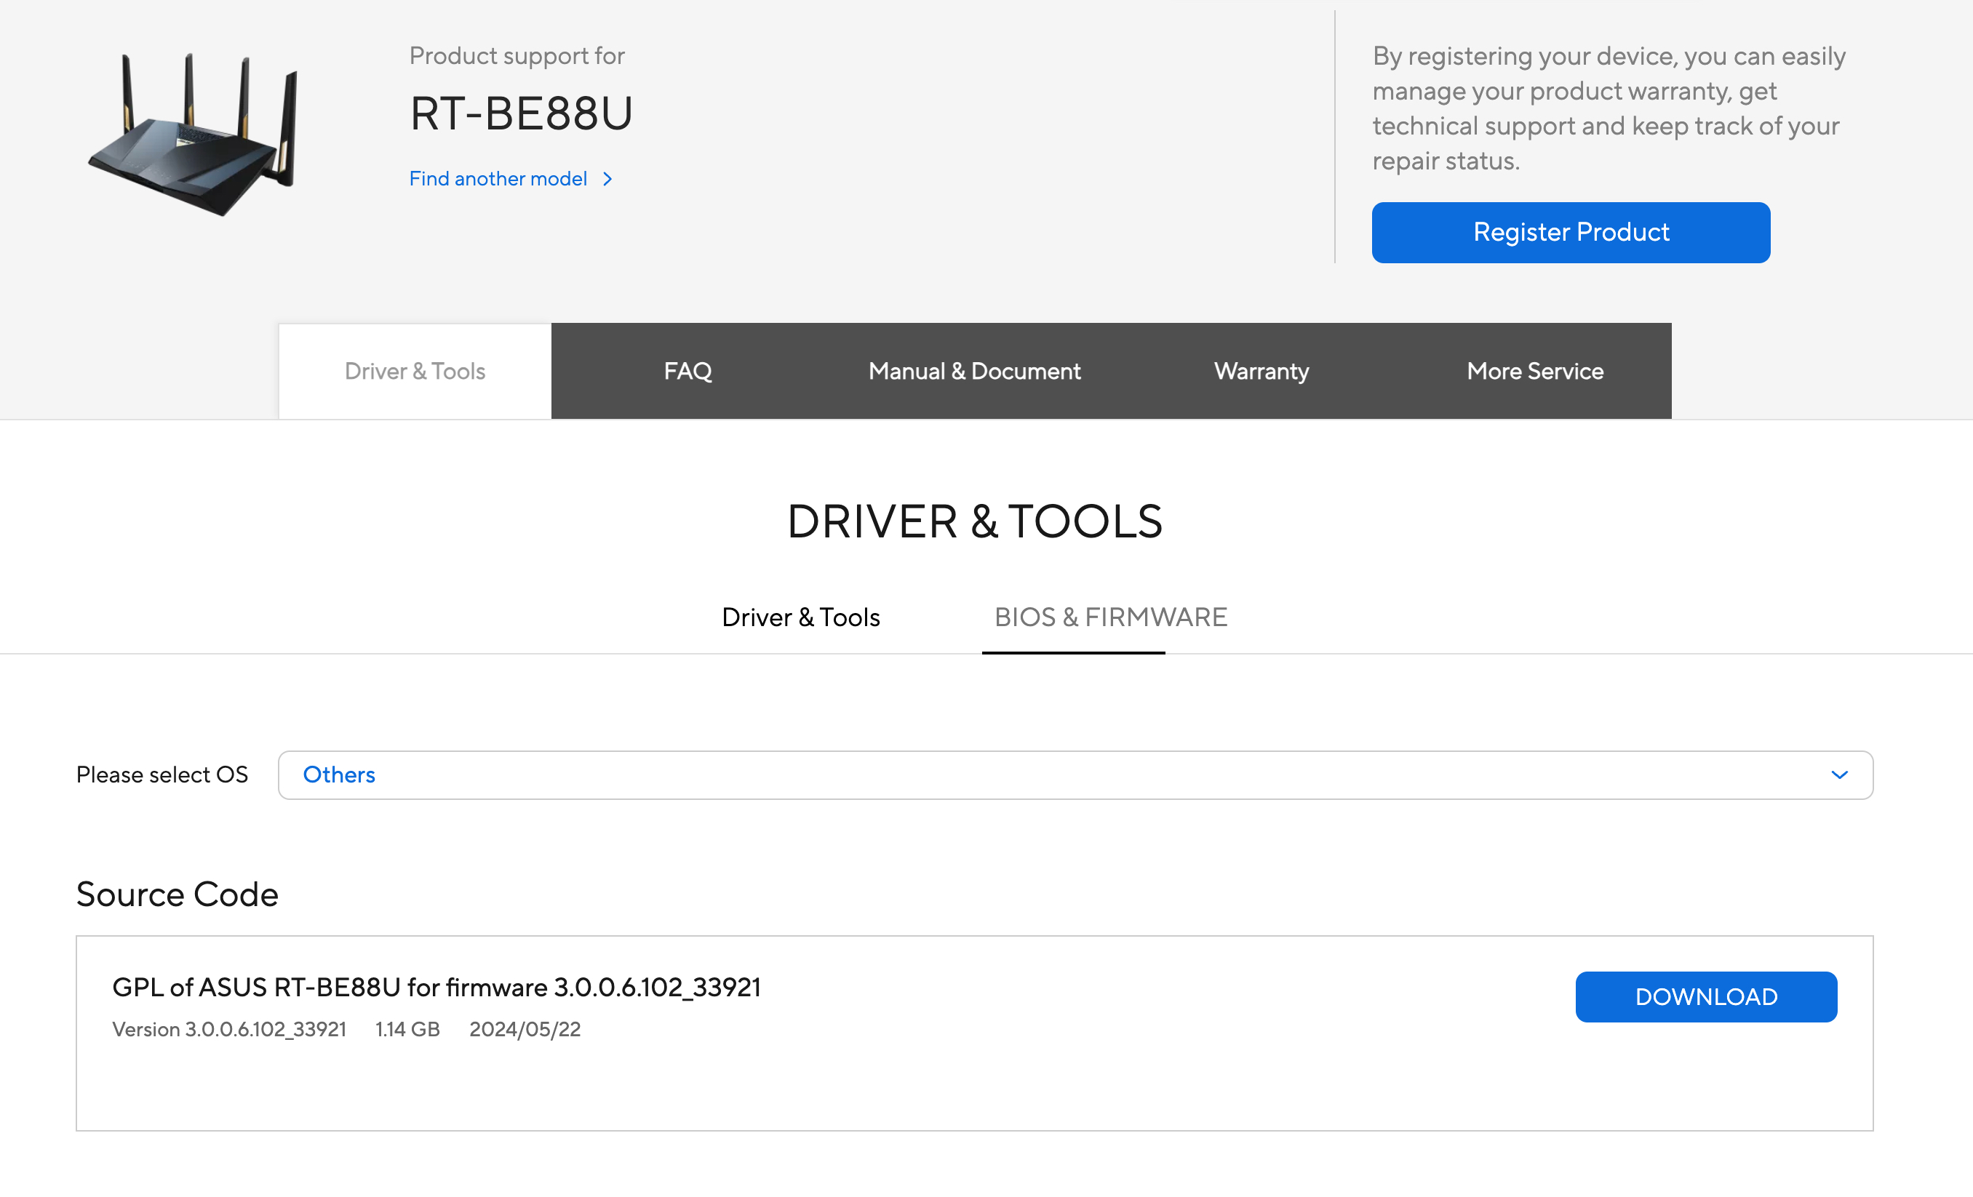Select the BIOS & FIRMWARE sub-tab
Viewport: 1973px width, 1197px height.
tap(1111, 617)
